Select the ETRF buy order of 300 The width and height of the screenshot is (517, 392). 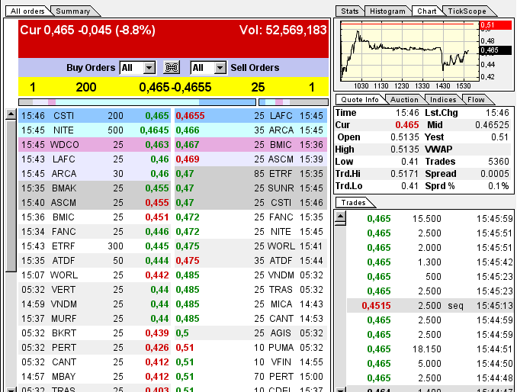[x=95, y=246]
